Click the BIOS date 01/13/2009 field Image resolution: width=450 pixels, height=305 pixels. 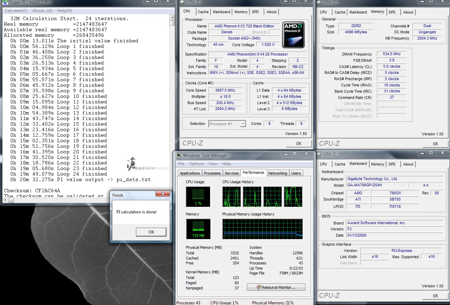[394, 235]
